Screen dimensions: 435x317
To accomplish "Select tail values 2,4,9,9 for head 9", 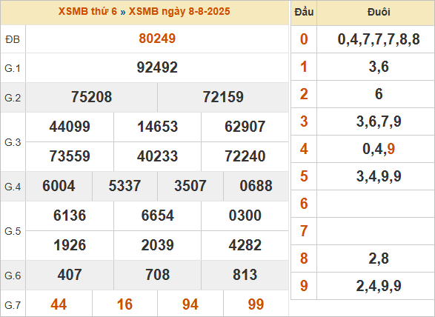I will point(379,286).
